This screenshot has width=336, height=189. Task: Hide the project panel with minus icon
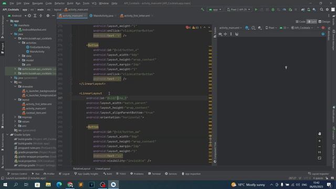(x=54, y=16)
